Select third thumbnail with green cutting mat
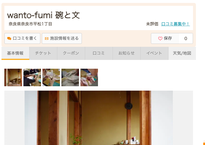This screenshot has width=205, height=145. 51,77
